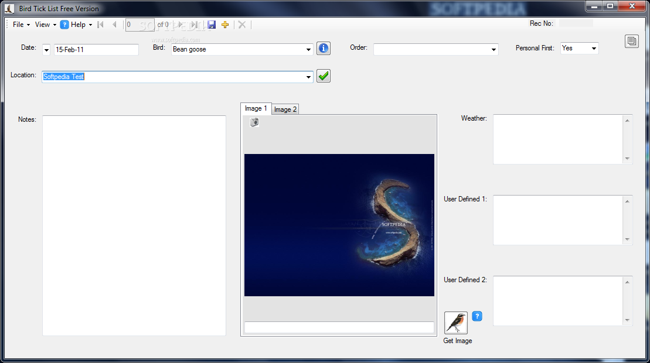
Task: Click the camera icon in the image panel
Action: click(x=254, y=122)
